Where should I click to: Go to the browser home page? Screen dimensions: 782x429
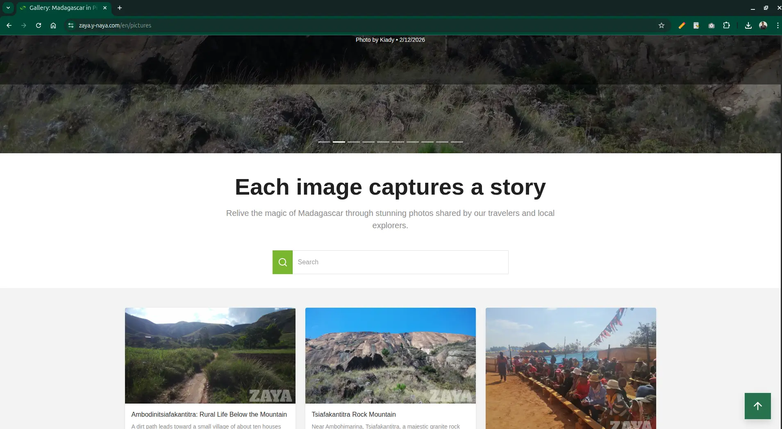[x=53, y=25]
